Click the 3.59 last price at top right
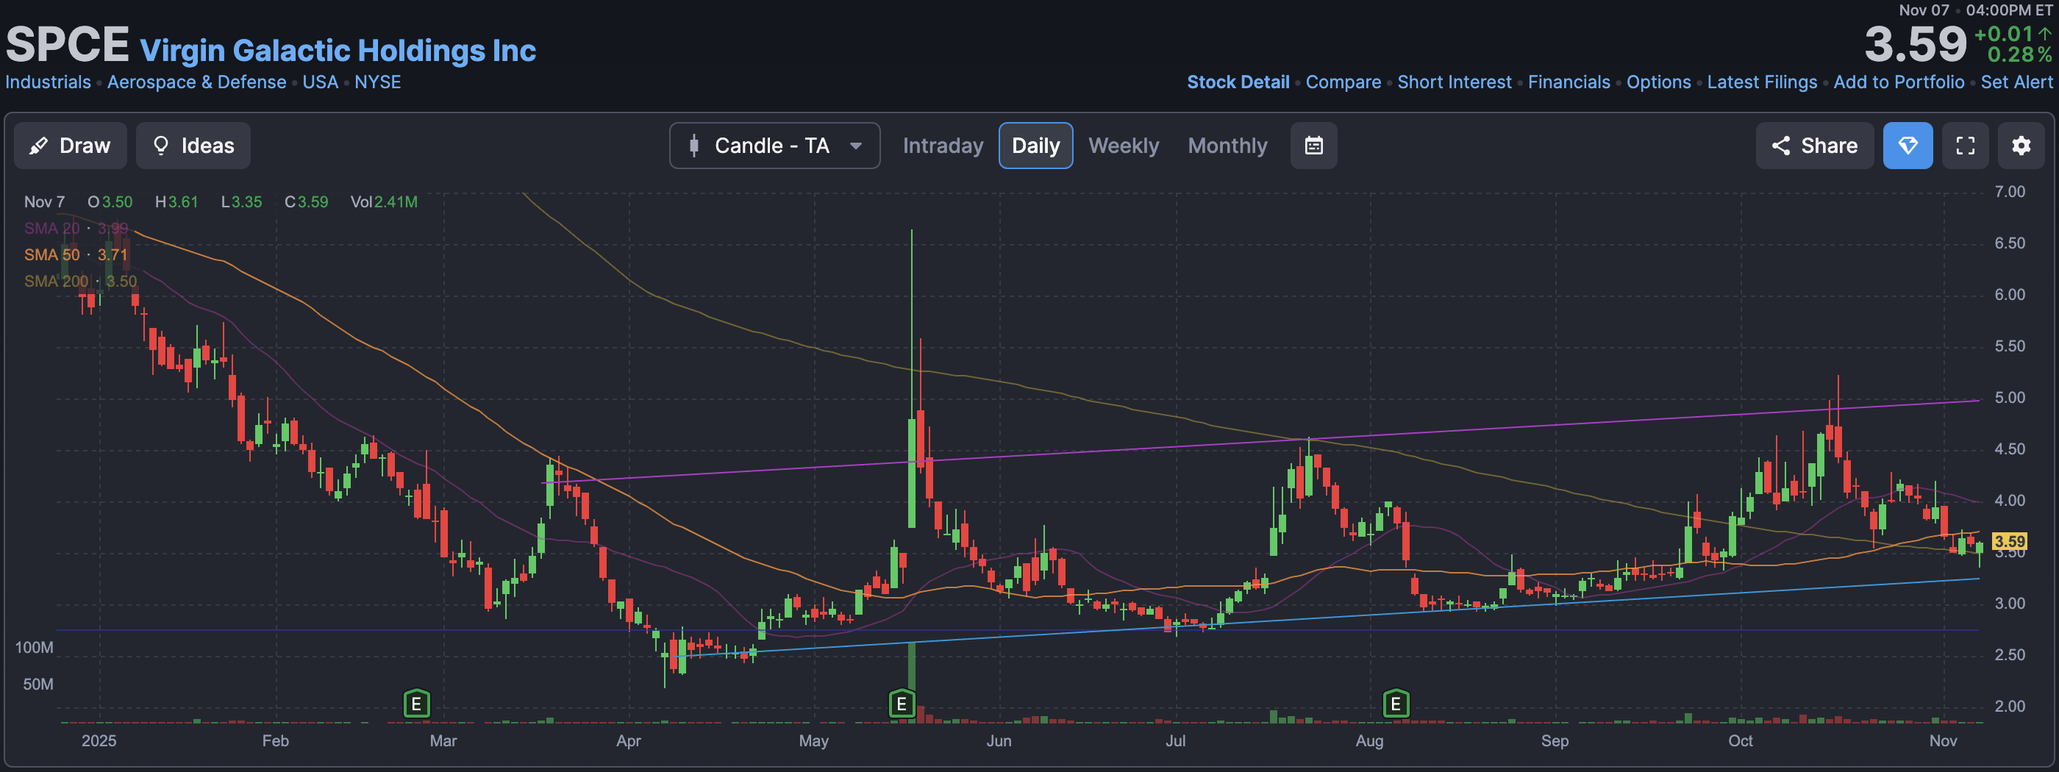 [1915, 44]
